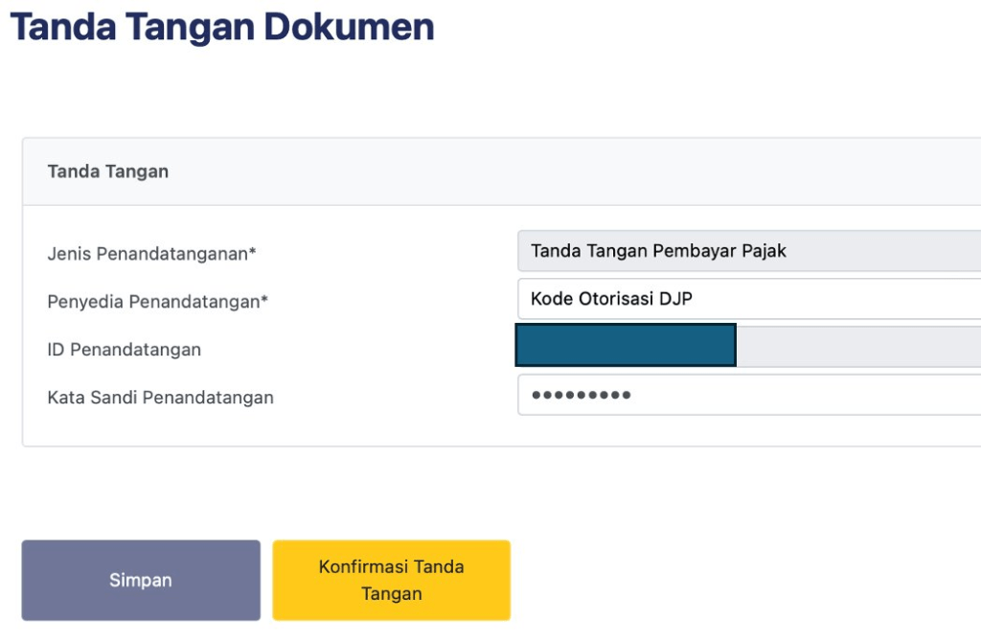Click the asterisk after Jenis Penandatanganan
This screenshot has height=642, width=981.
(253, 253)
